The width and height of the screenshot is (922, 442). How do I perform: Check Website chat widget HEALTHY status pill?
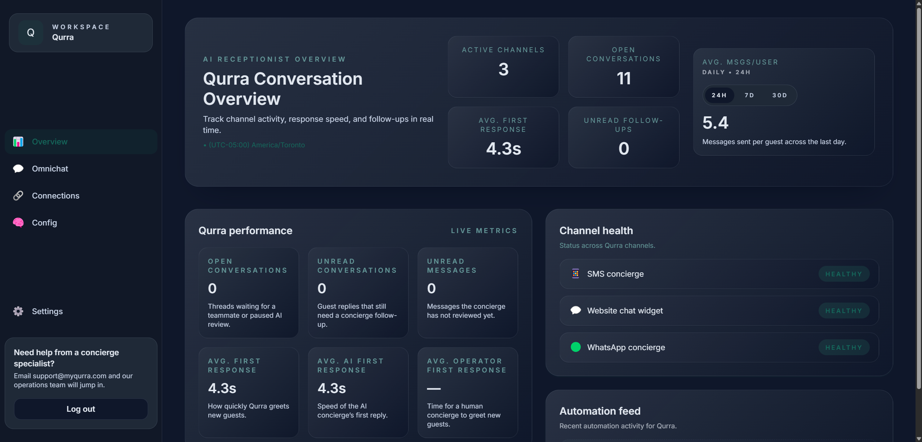click(x=843, y=310)
